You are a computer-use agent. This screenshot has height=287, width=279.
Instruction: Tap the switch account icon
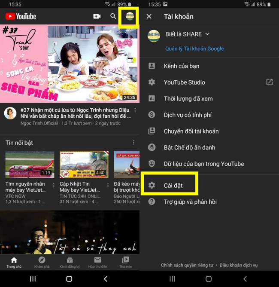tap(152, 131)
